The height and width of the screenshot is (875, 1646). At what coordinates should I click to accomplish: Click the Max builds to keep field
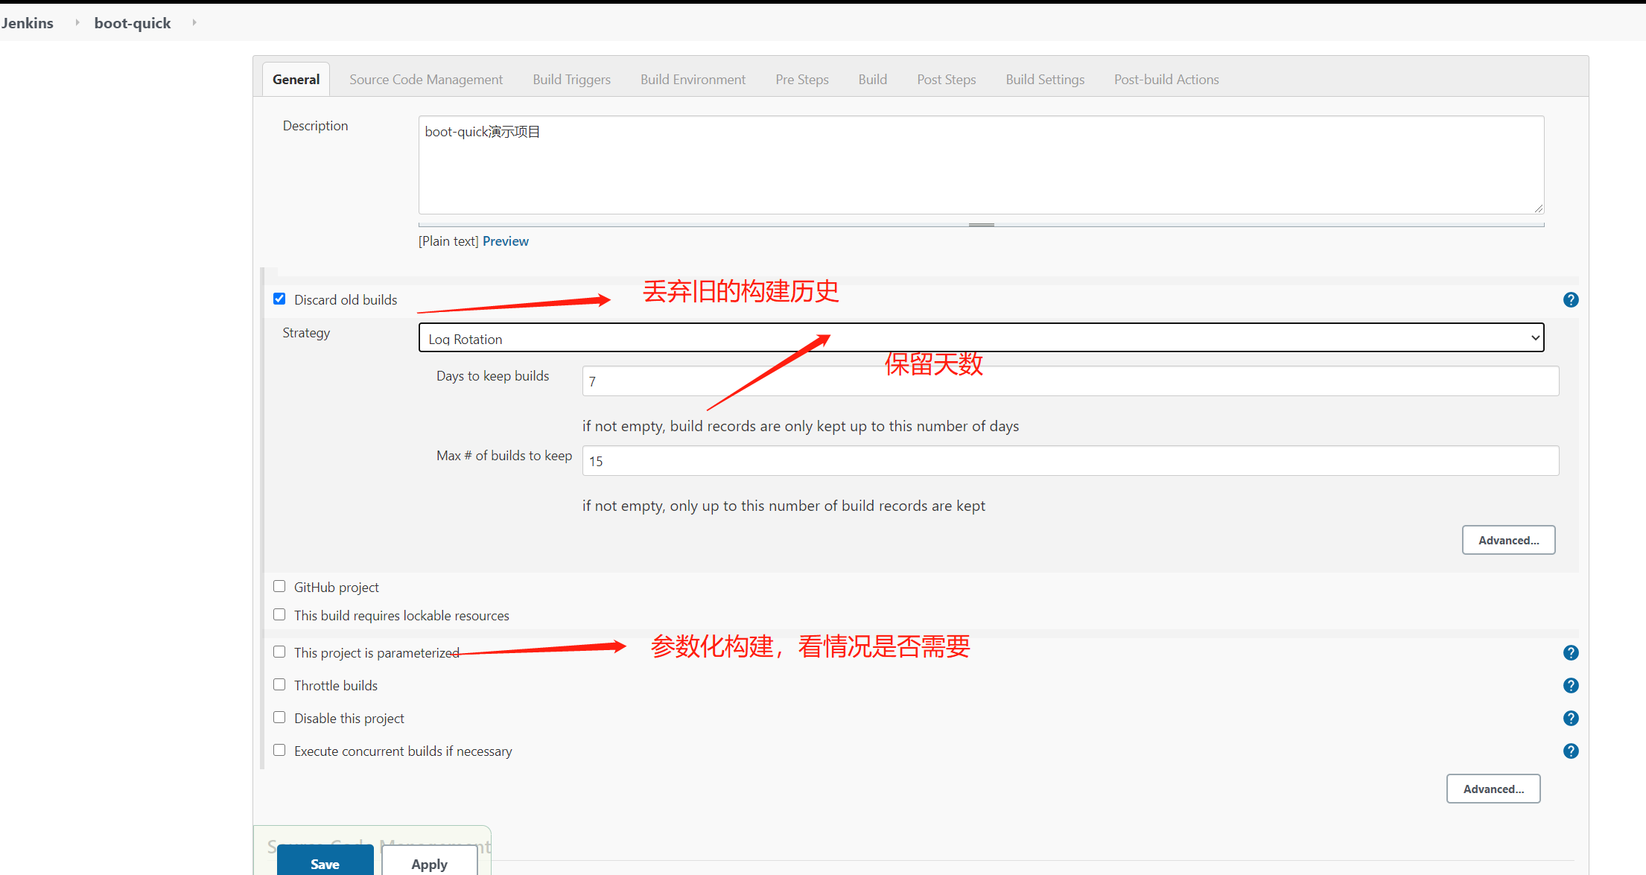pyautogui.click(x=1071, y=460)
